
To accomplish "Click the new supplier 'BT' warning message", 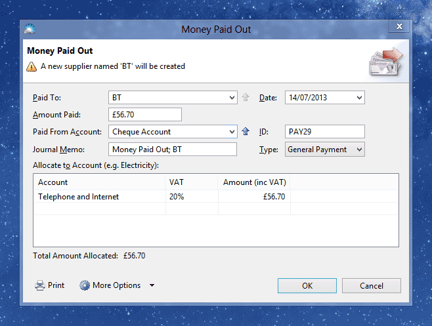I will [x=113, y=66].
